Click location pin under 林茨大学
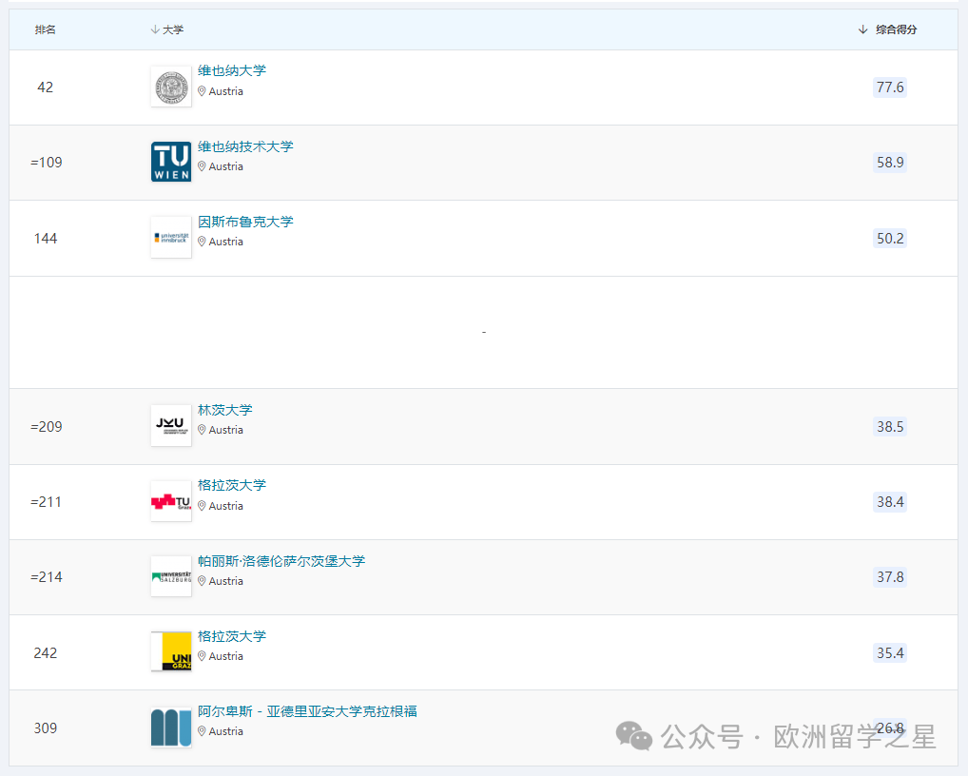 click(202, 430)
